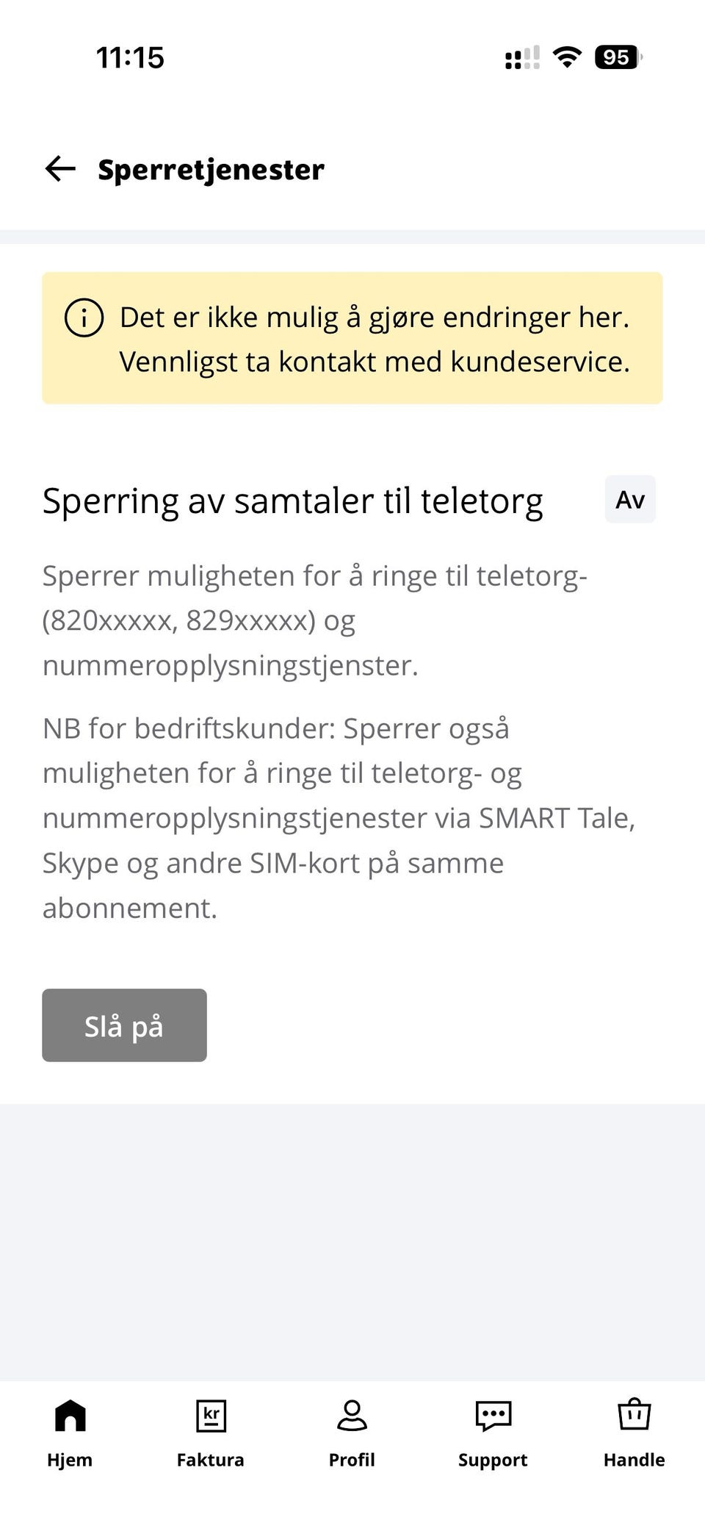Tap the cellular signal strength indicator
This screenshot has height=1534, width=705.
coord(522,58)
